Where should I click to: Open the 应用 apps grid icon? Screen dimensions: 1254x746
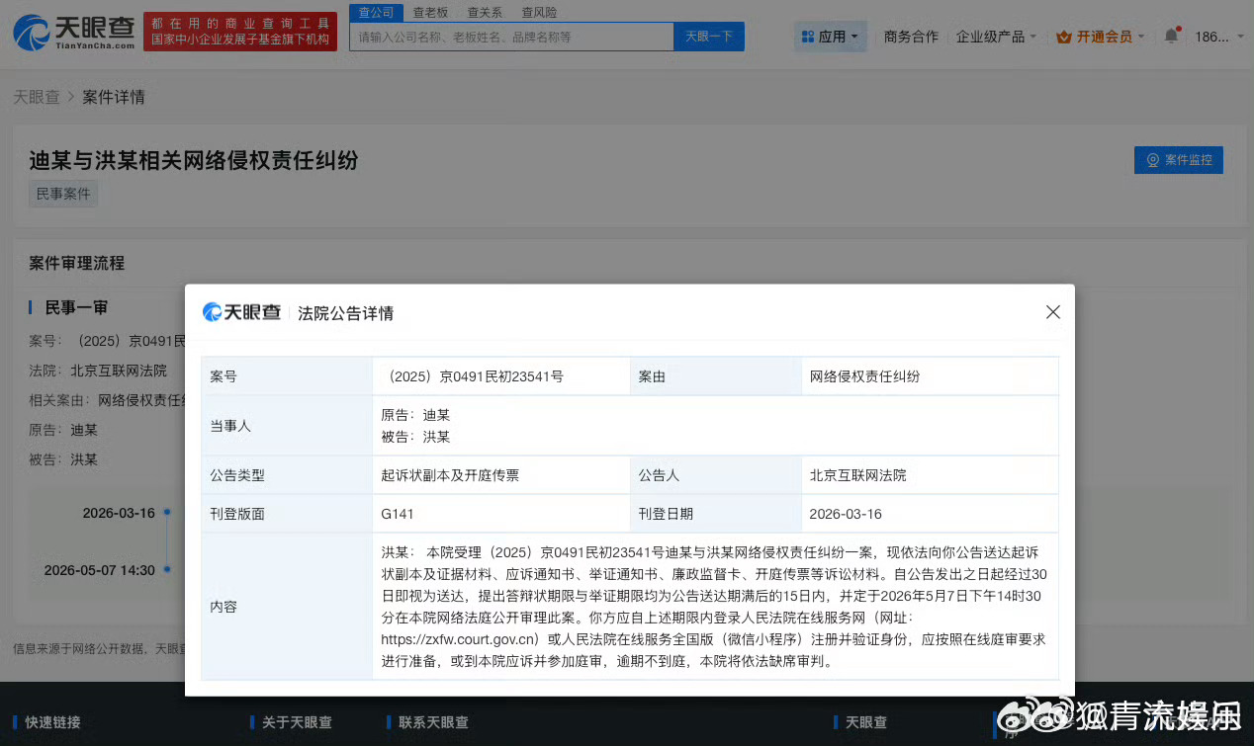tap(808, 36)
